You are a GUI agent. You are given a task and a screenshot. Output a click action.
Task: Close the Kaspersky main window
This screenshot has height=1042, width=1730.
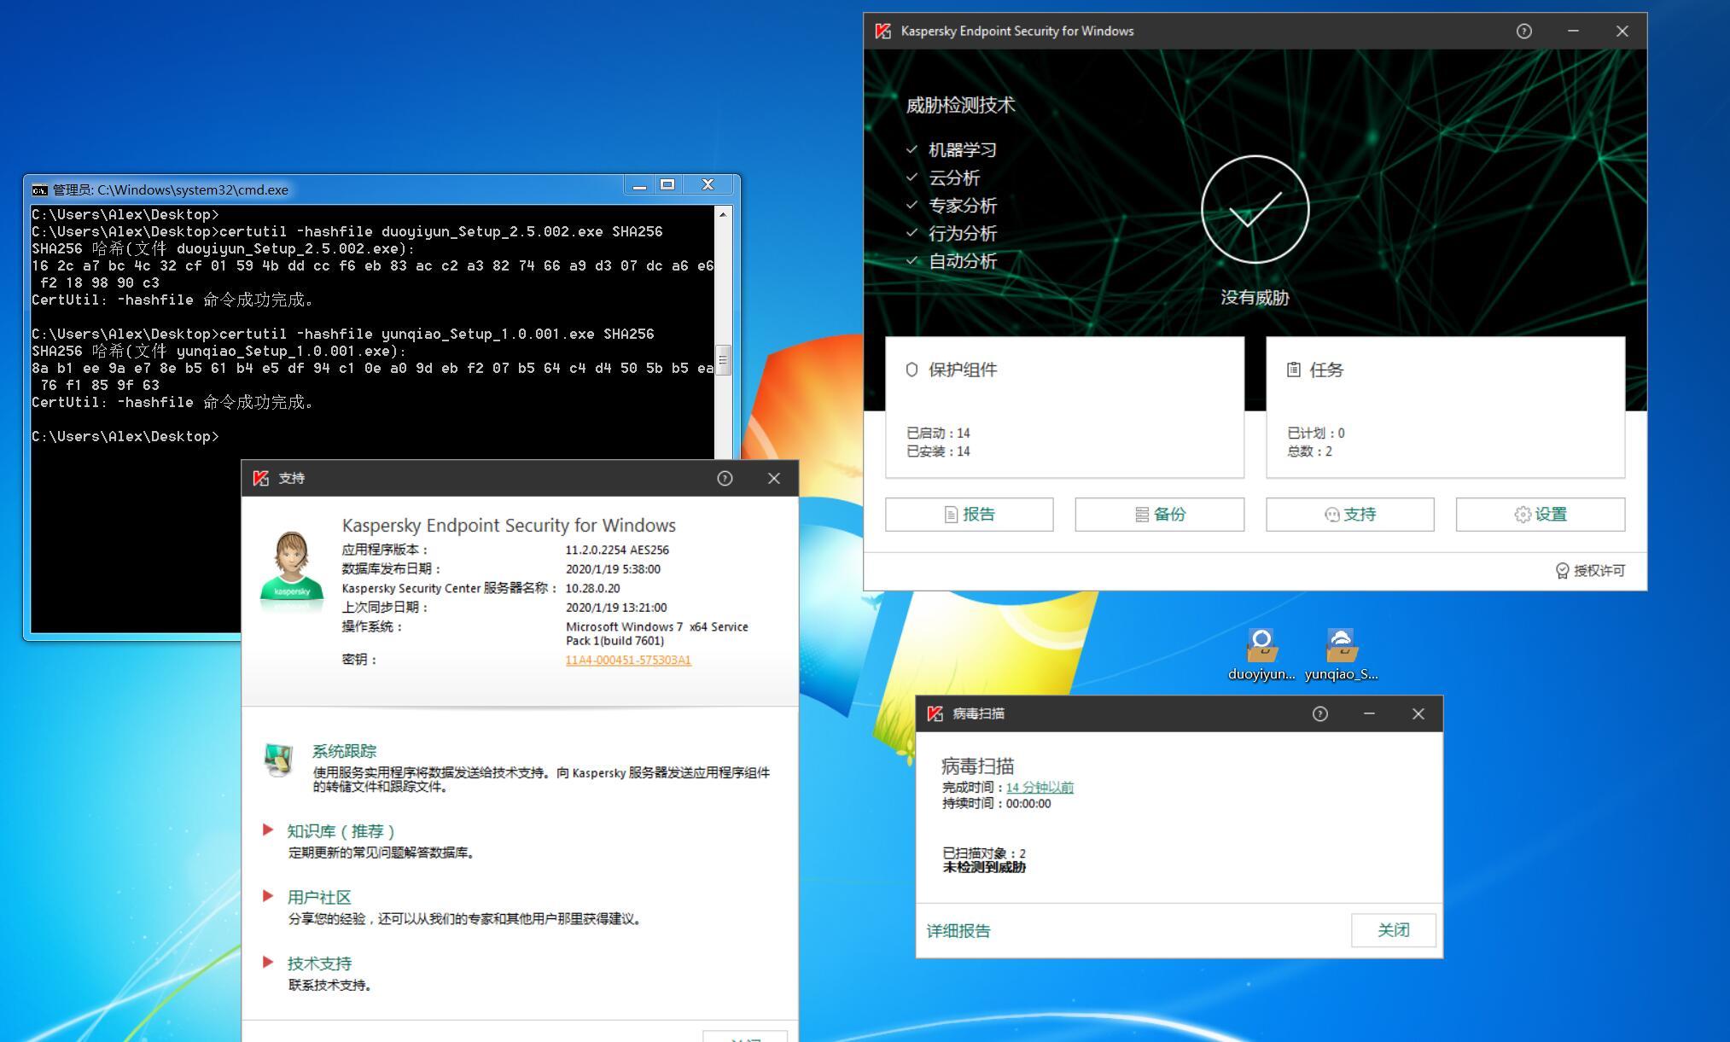tap(1622, 32)
